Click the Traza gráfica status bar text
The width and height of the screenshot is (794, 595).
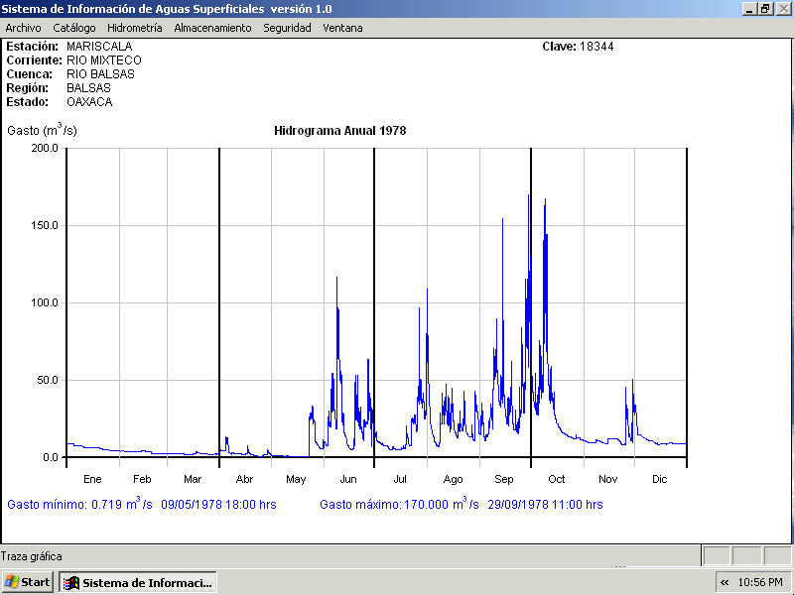coord(31,556)
